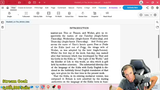Viewport: 160px width, 90px height.
Task: Open the OCR tab
Action: click(x=94, y=8)
